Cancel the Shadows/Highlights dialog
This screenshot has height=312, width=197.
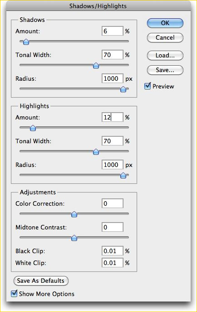click(x=165, y=37)
